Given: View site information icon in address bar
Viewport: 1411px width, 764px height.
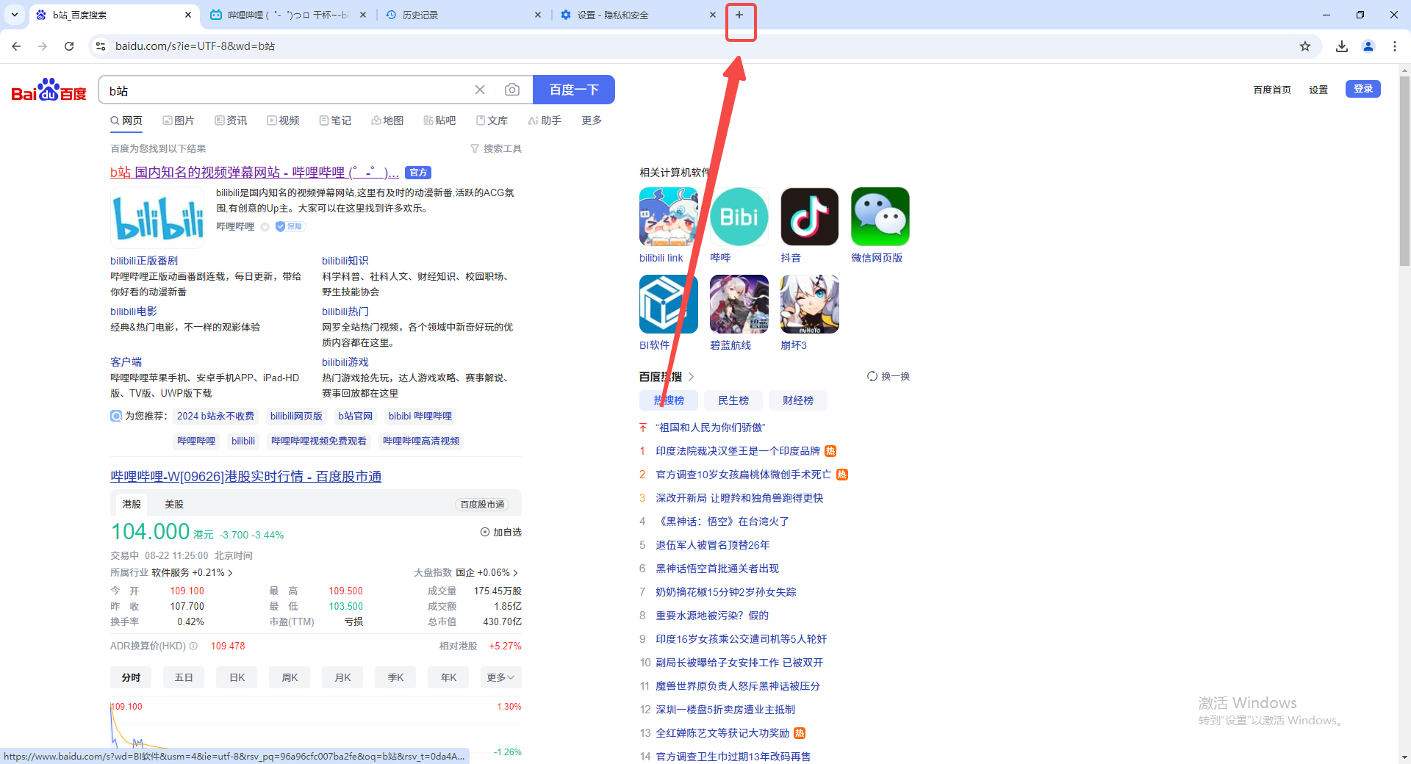Looking at the screenshot, I should (x=101, y=46).
